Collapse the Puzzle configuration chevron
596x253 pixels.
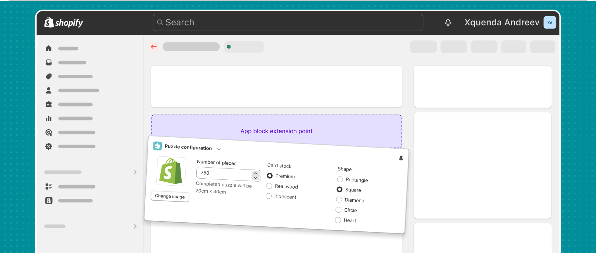(219, 149)
